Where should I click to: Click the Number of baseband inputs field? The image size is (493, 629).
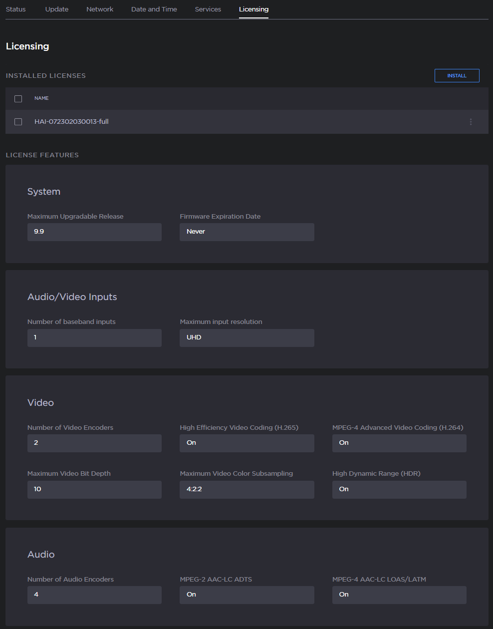[x=94, y=337]
